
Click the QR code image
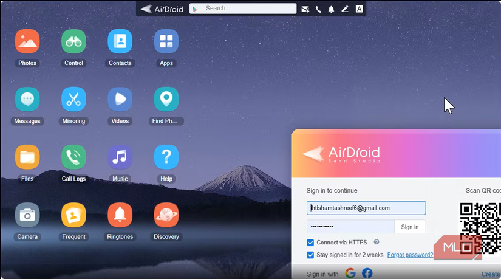tap(480, 228)
